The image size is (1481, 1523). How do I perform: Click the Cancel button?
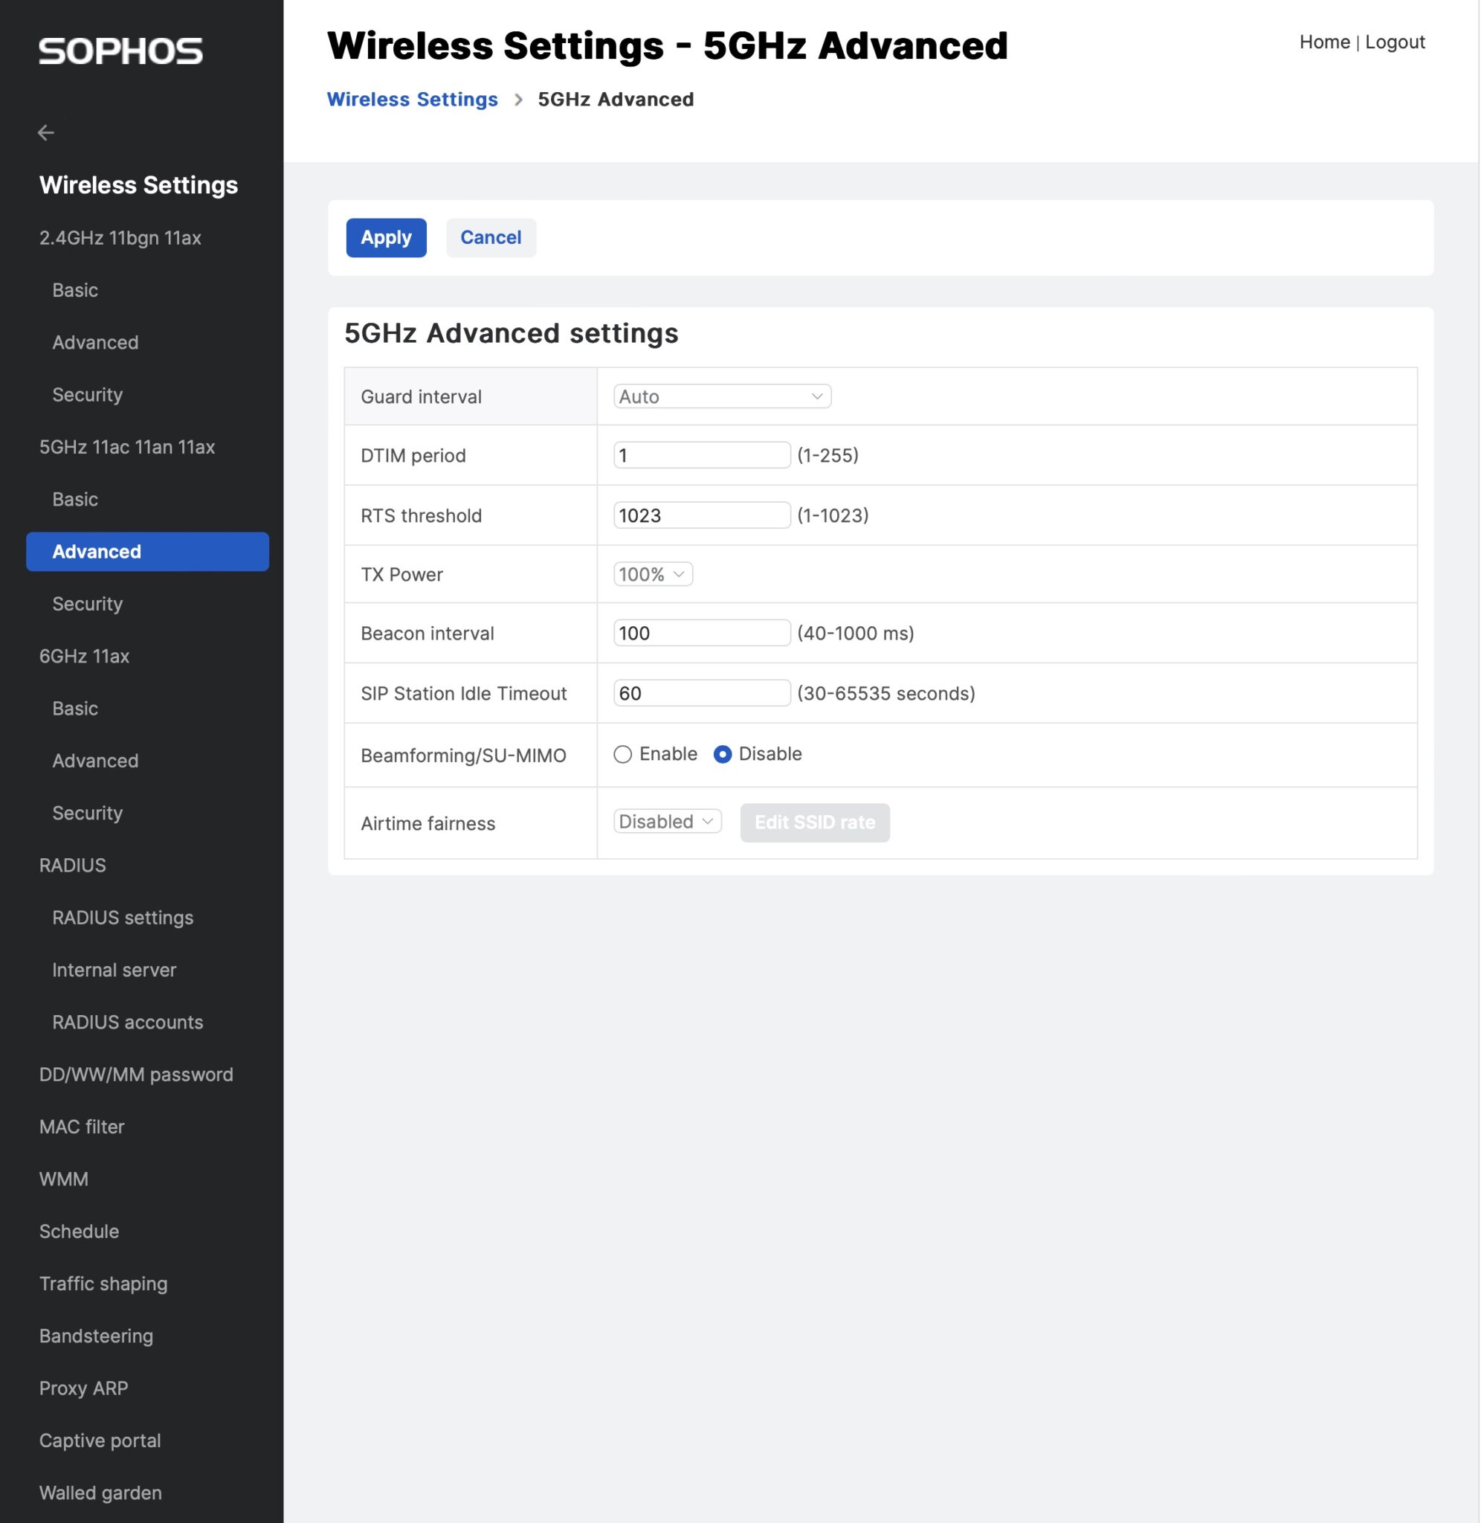pos(490,237)
